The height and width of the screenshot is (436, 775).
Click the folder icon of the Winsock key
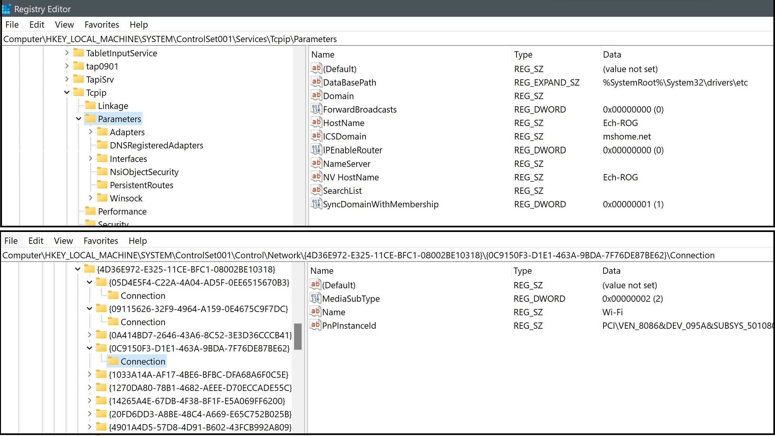point(102,198)
